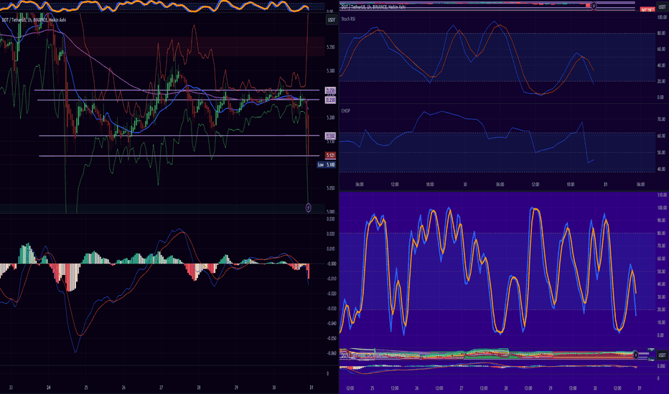This screenshot has height=394, width=669.
Task: Select the CHOP indicator label
Action: 345,111
